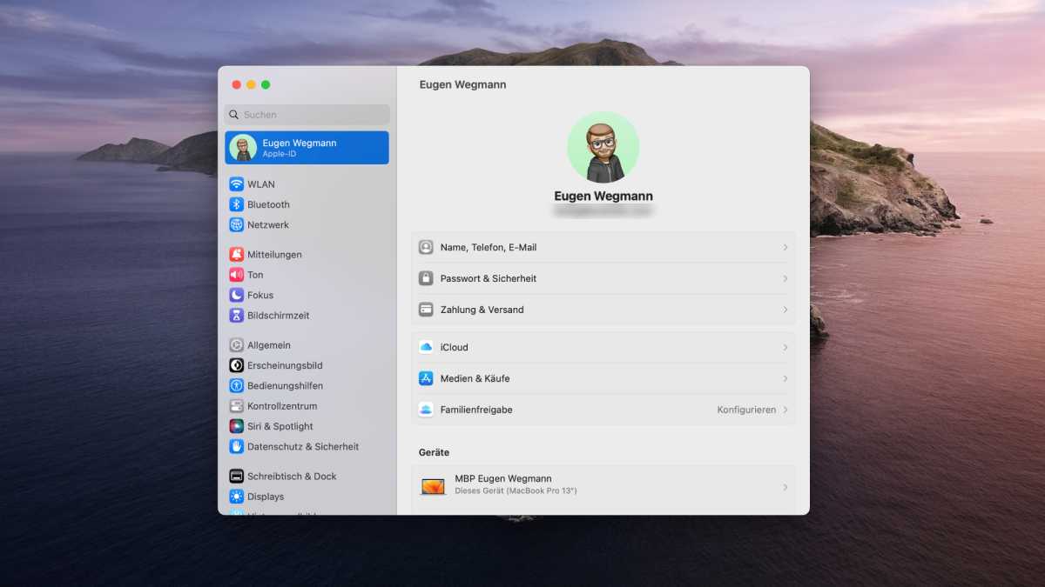The image size is (1045, 587).
Task: Click the "Kontrollzentrum" label
Action: (282, 406)
